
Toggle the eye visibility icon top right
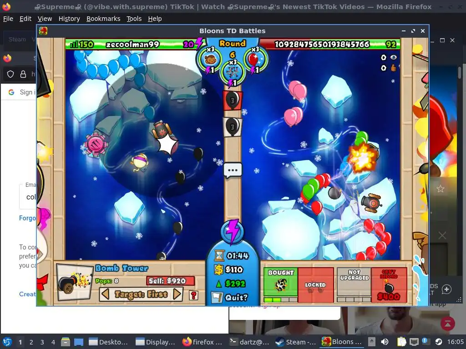click(x=393, y=57)
